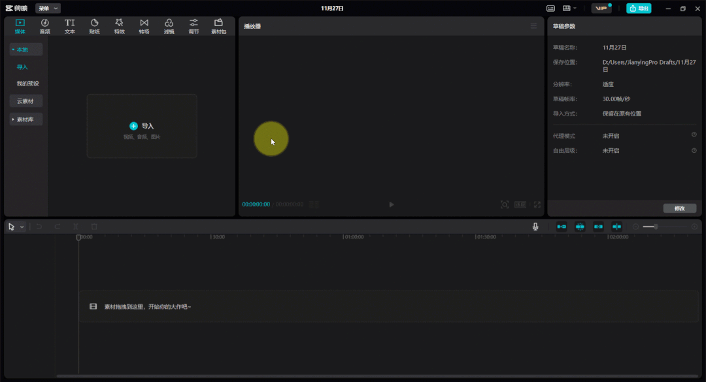Screen dimensions: 706x382
Task: Click the 30.00帧/秒 frame rate value
Action: [x=616, y=99]
